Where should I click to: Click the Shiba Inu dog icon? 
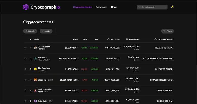click(35, 80)
